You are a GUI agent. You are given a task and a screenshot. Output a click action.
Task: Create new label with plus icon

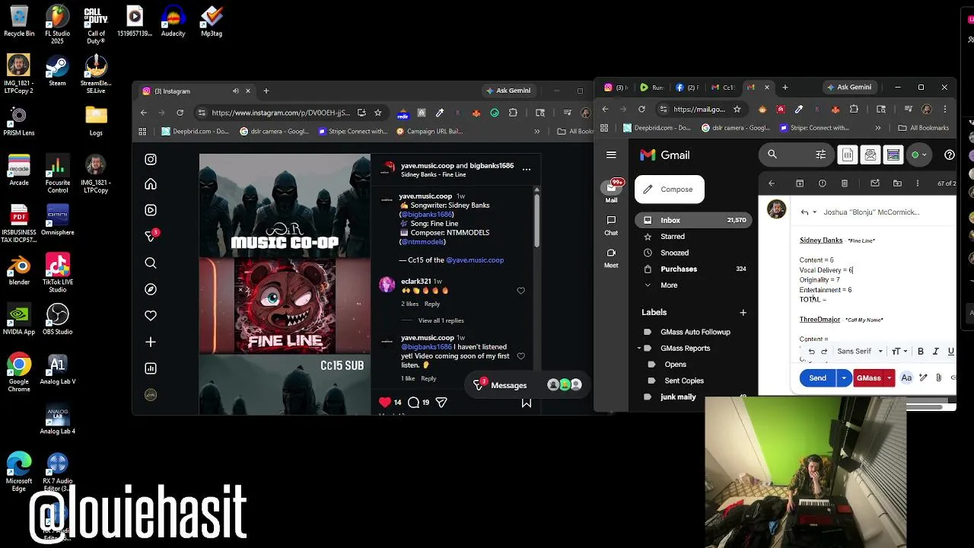coord(743,312)
